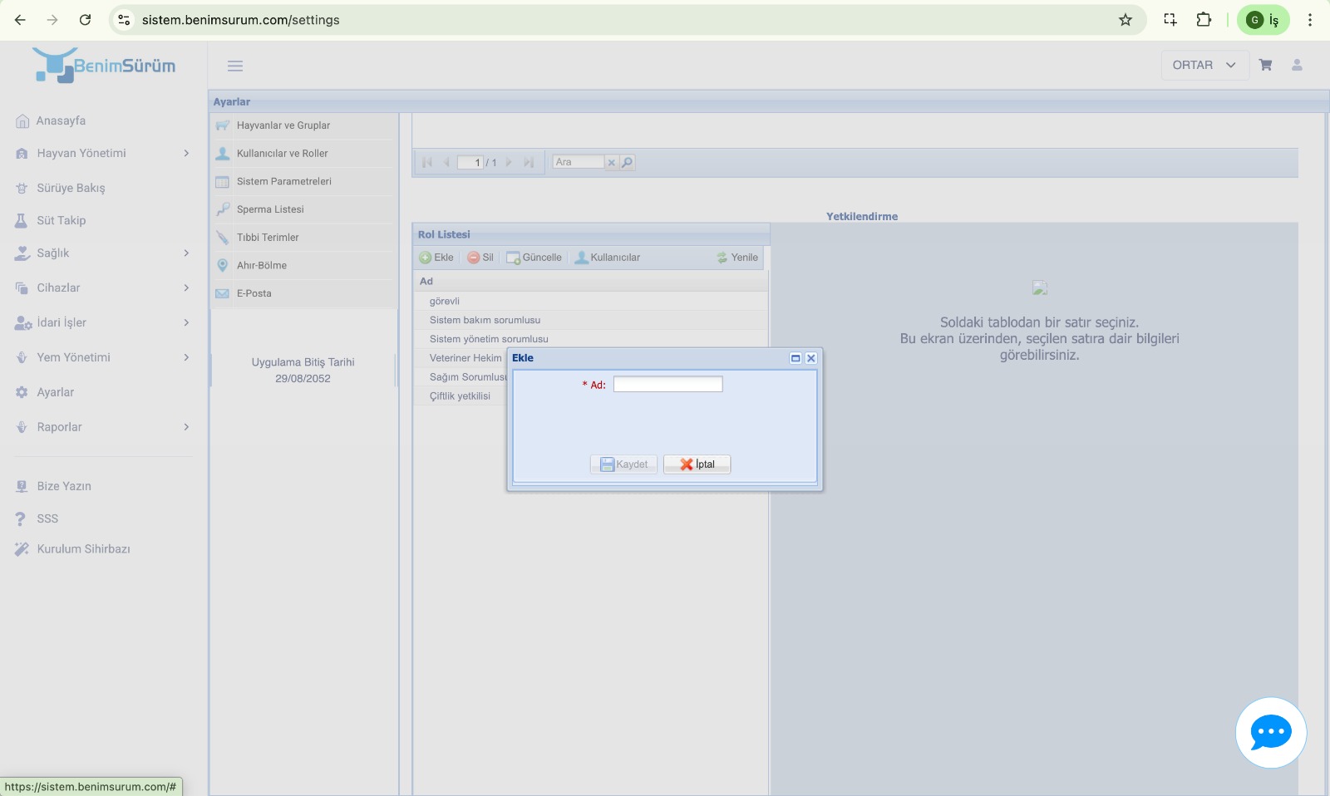Go to Süt Takip page
This screenshot has width=1330, height=796.
tap(61, 220)
